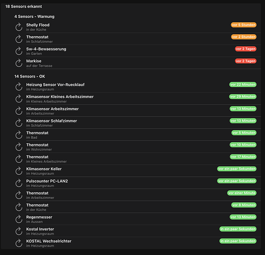Reload the Kostal Inverter sensor
Image resolution: width=265 pixels, height=255 pixels.
(19, 231)
